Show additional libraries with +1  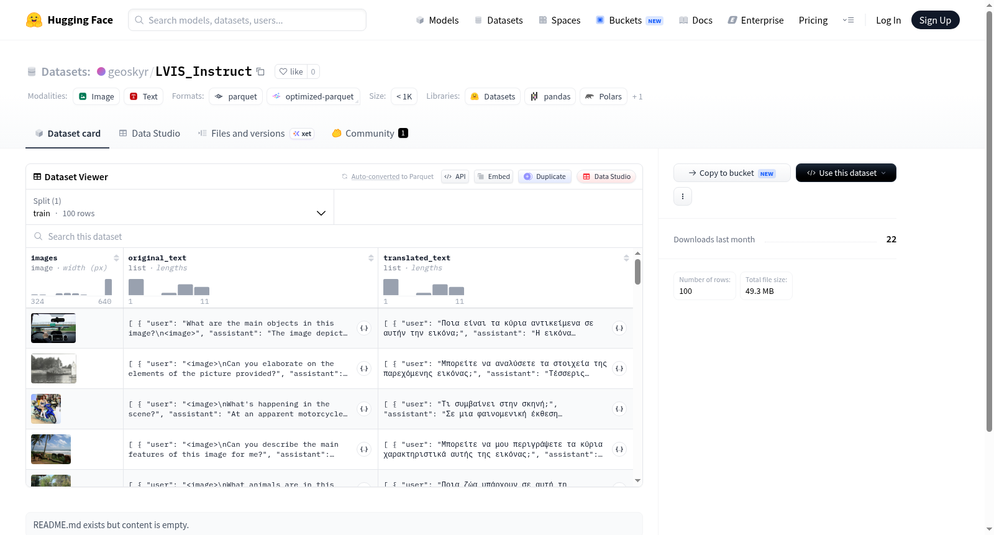637,96
